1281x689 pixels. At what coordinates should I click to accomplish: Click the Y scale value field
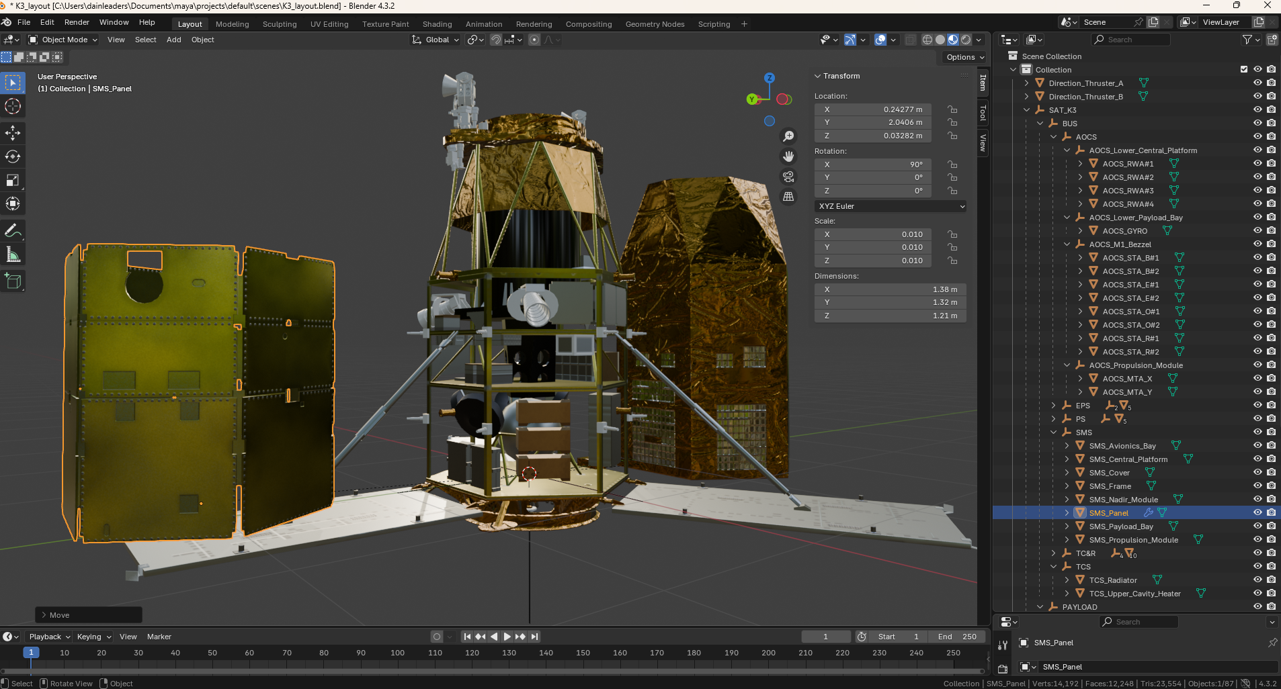[872, 247]
